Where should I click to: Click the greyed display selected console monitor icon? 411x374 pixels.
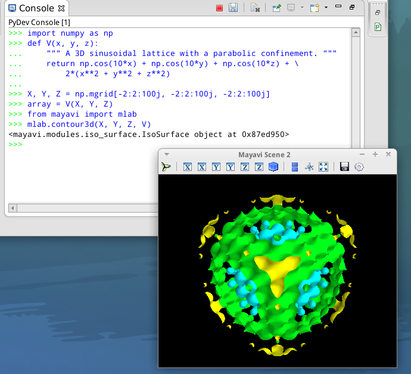[291, 8]
